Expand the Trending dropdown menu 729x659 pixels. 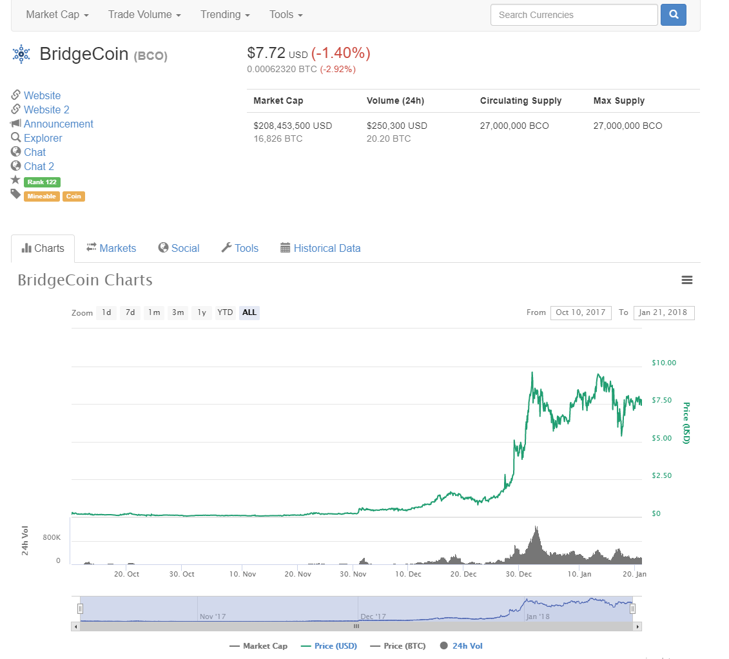point(225,15)
